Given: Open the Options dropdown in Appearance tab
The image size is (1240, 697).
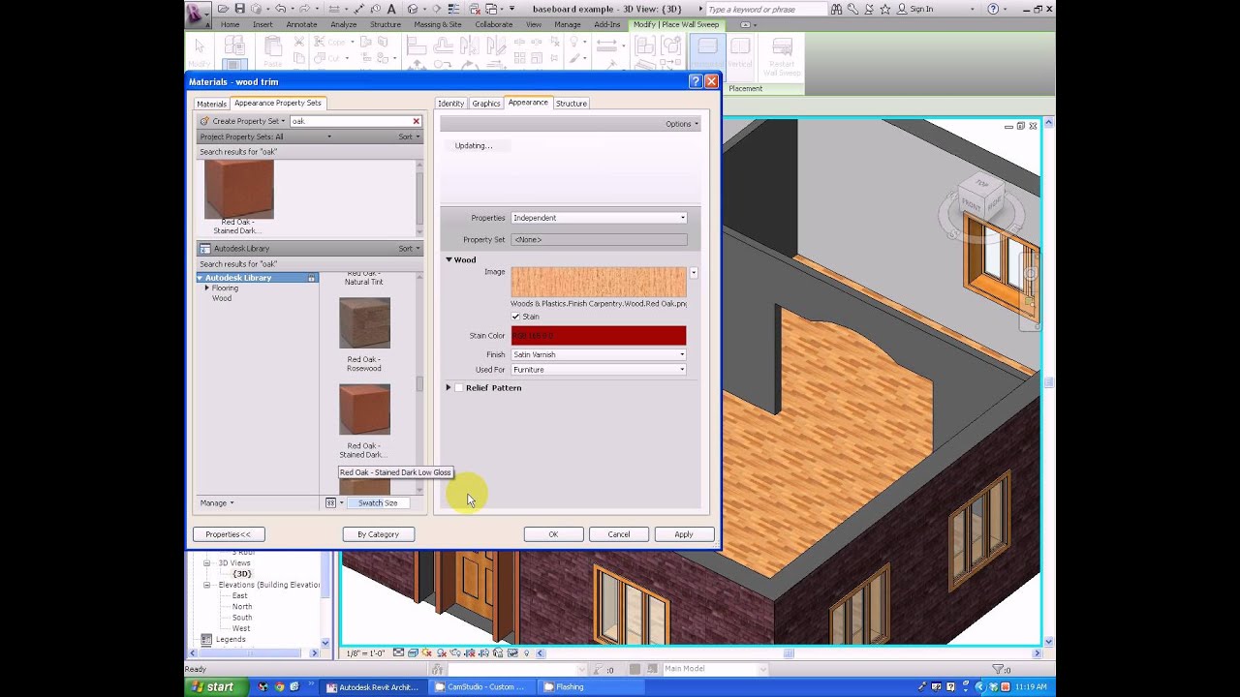Looking at the screenshot, I should (681, 124).
